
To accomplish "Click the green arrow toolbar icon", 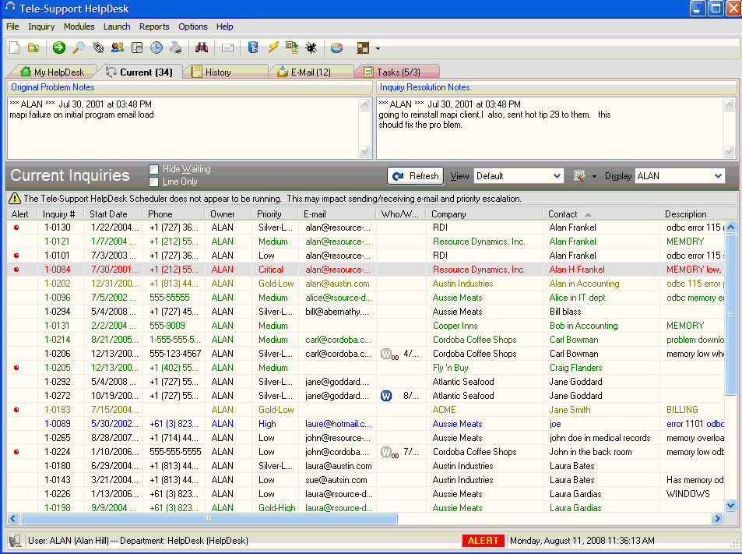I will click(59, 48).
